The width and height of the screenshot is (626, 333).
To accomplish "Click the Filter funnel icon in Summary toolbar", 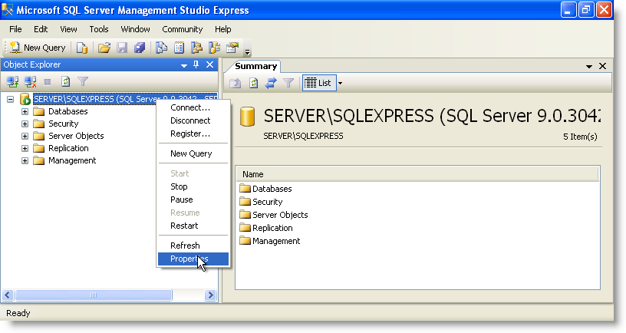I will (288, 83).
